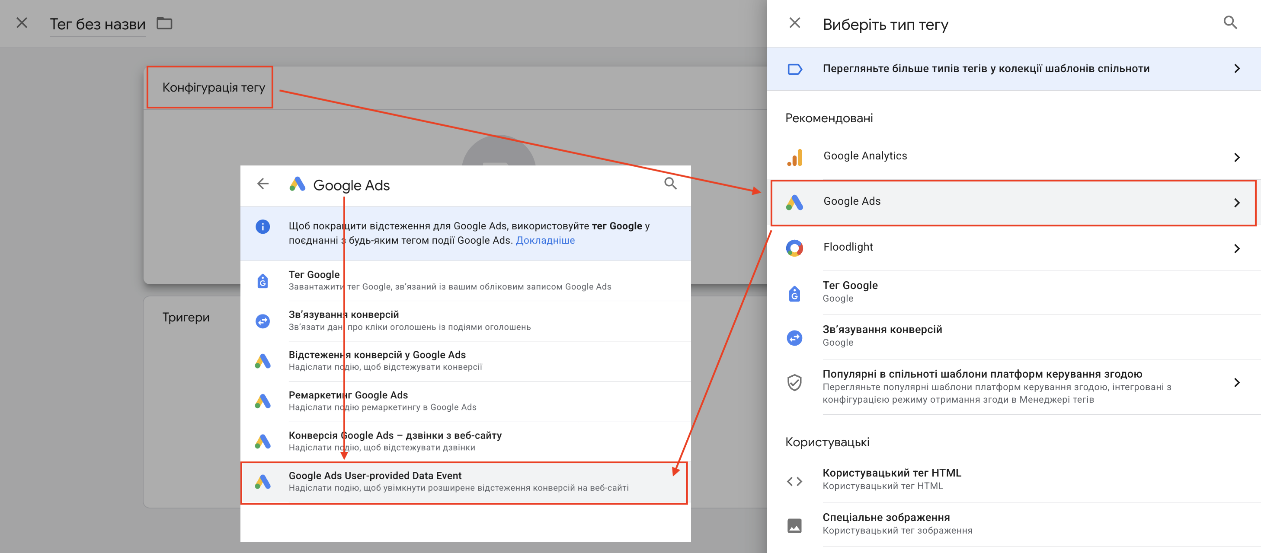Open popular consent management platform templates
Image resolution: width=1261 pixels, height=553 pixels.
(1013, 386)
